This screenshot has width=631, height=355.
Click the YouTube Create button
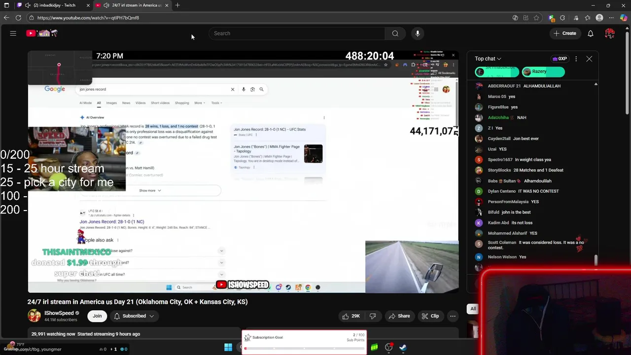pos(565,34)
